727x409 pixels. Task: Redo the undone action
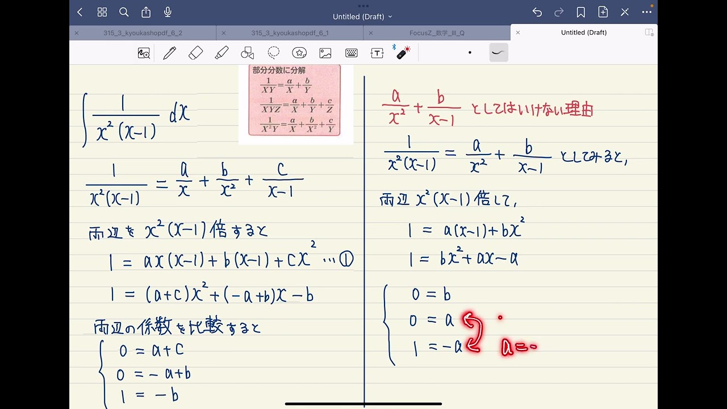[559, 12]
